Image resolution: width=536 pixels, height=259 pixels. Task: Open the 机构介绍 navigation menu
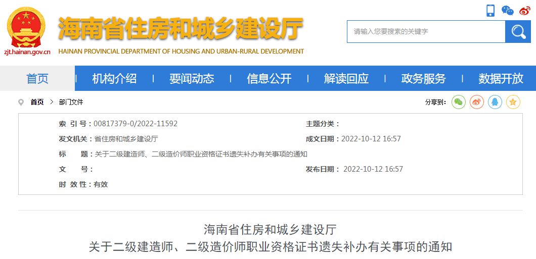coord(114,78)
